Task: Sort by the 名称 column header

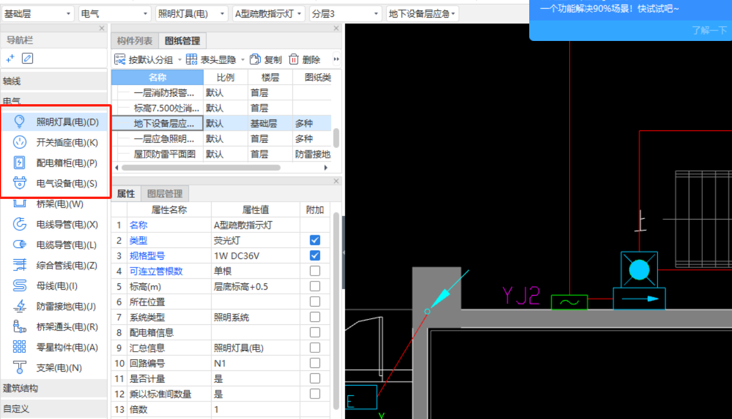Action: point(157,77)
